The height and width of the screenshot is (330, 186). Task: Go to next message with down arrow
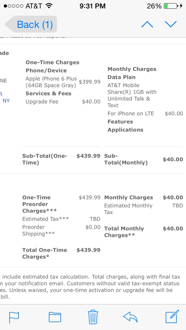171,24
